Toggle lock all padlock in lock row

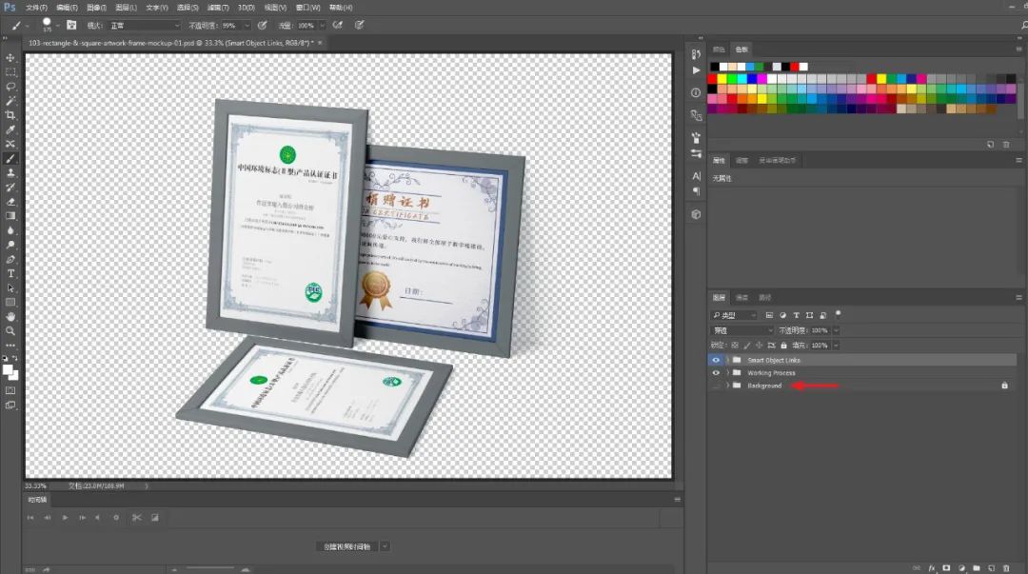[783, 345]
